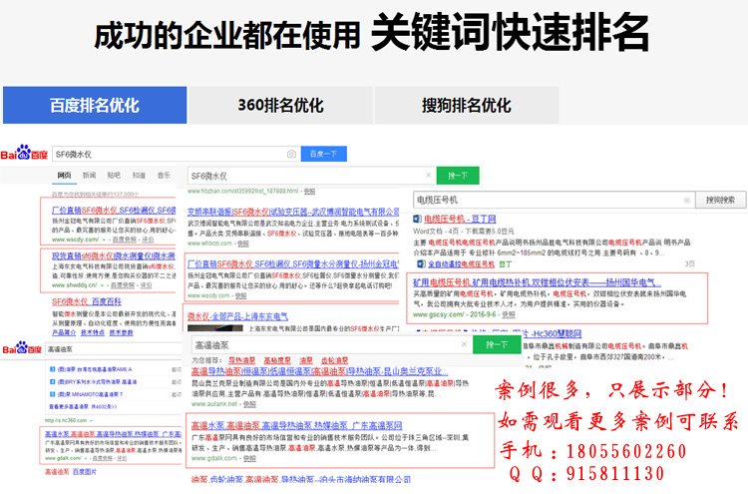Click 百度快照 next to www.shwddq.cn/
Screen dimensions: 748x494
122,285
